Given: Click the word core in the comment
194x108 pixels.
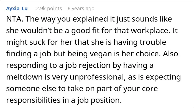Looking at the screenshot, I should point(150,89).
